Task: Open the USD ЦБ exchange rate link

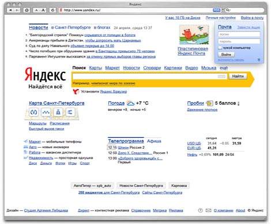Action: click(194, 143)
